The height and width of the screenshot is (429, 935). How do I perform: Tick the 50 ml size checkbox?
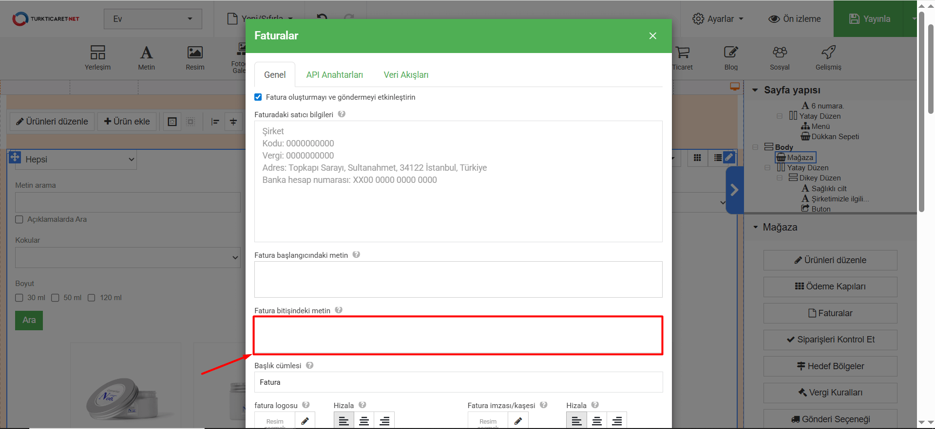[56, 298]
